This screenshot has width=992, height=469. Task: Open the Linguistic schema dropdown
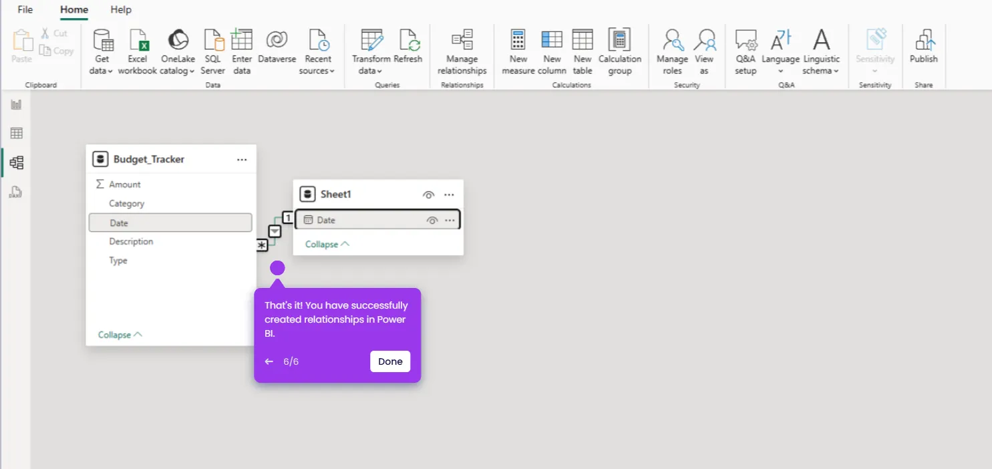[821, 52]
